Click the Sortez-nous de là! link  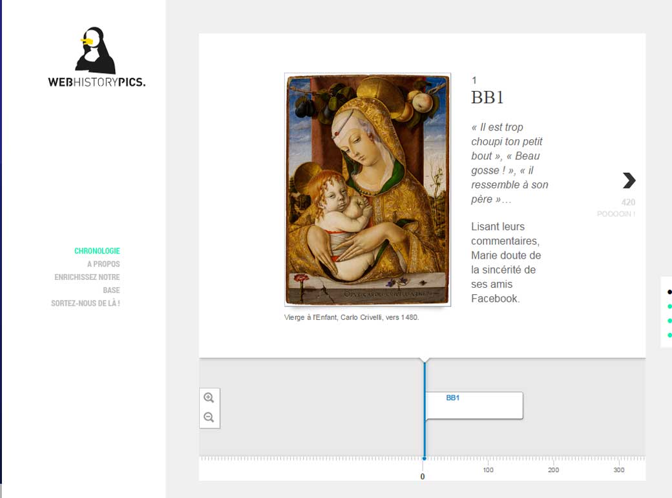[x=85, y=303]
